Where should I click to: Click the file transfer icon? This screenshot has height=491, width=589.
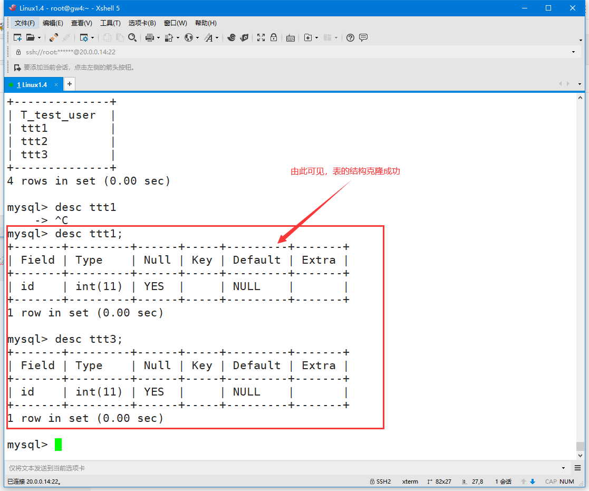169,37
